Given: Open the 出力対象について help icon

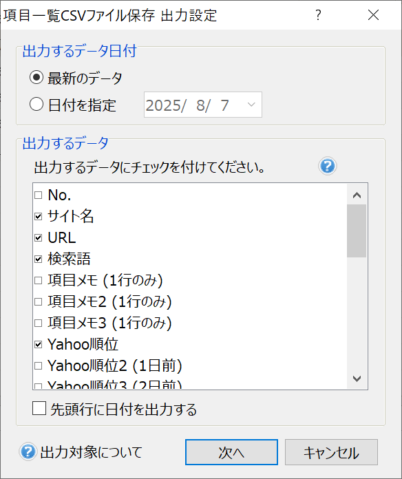Looking at the screenshot, I should coord(28,451).
